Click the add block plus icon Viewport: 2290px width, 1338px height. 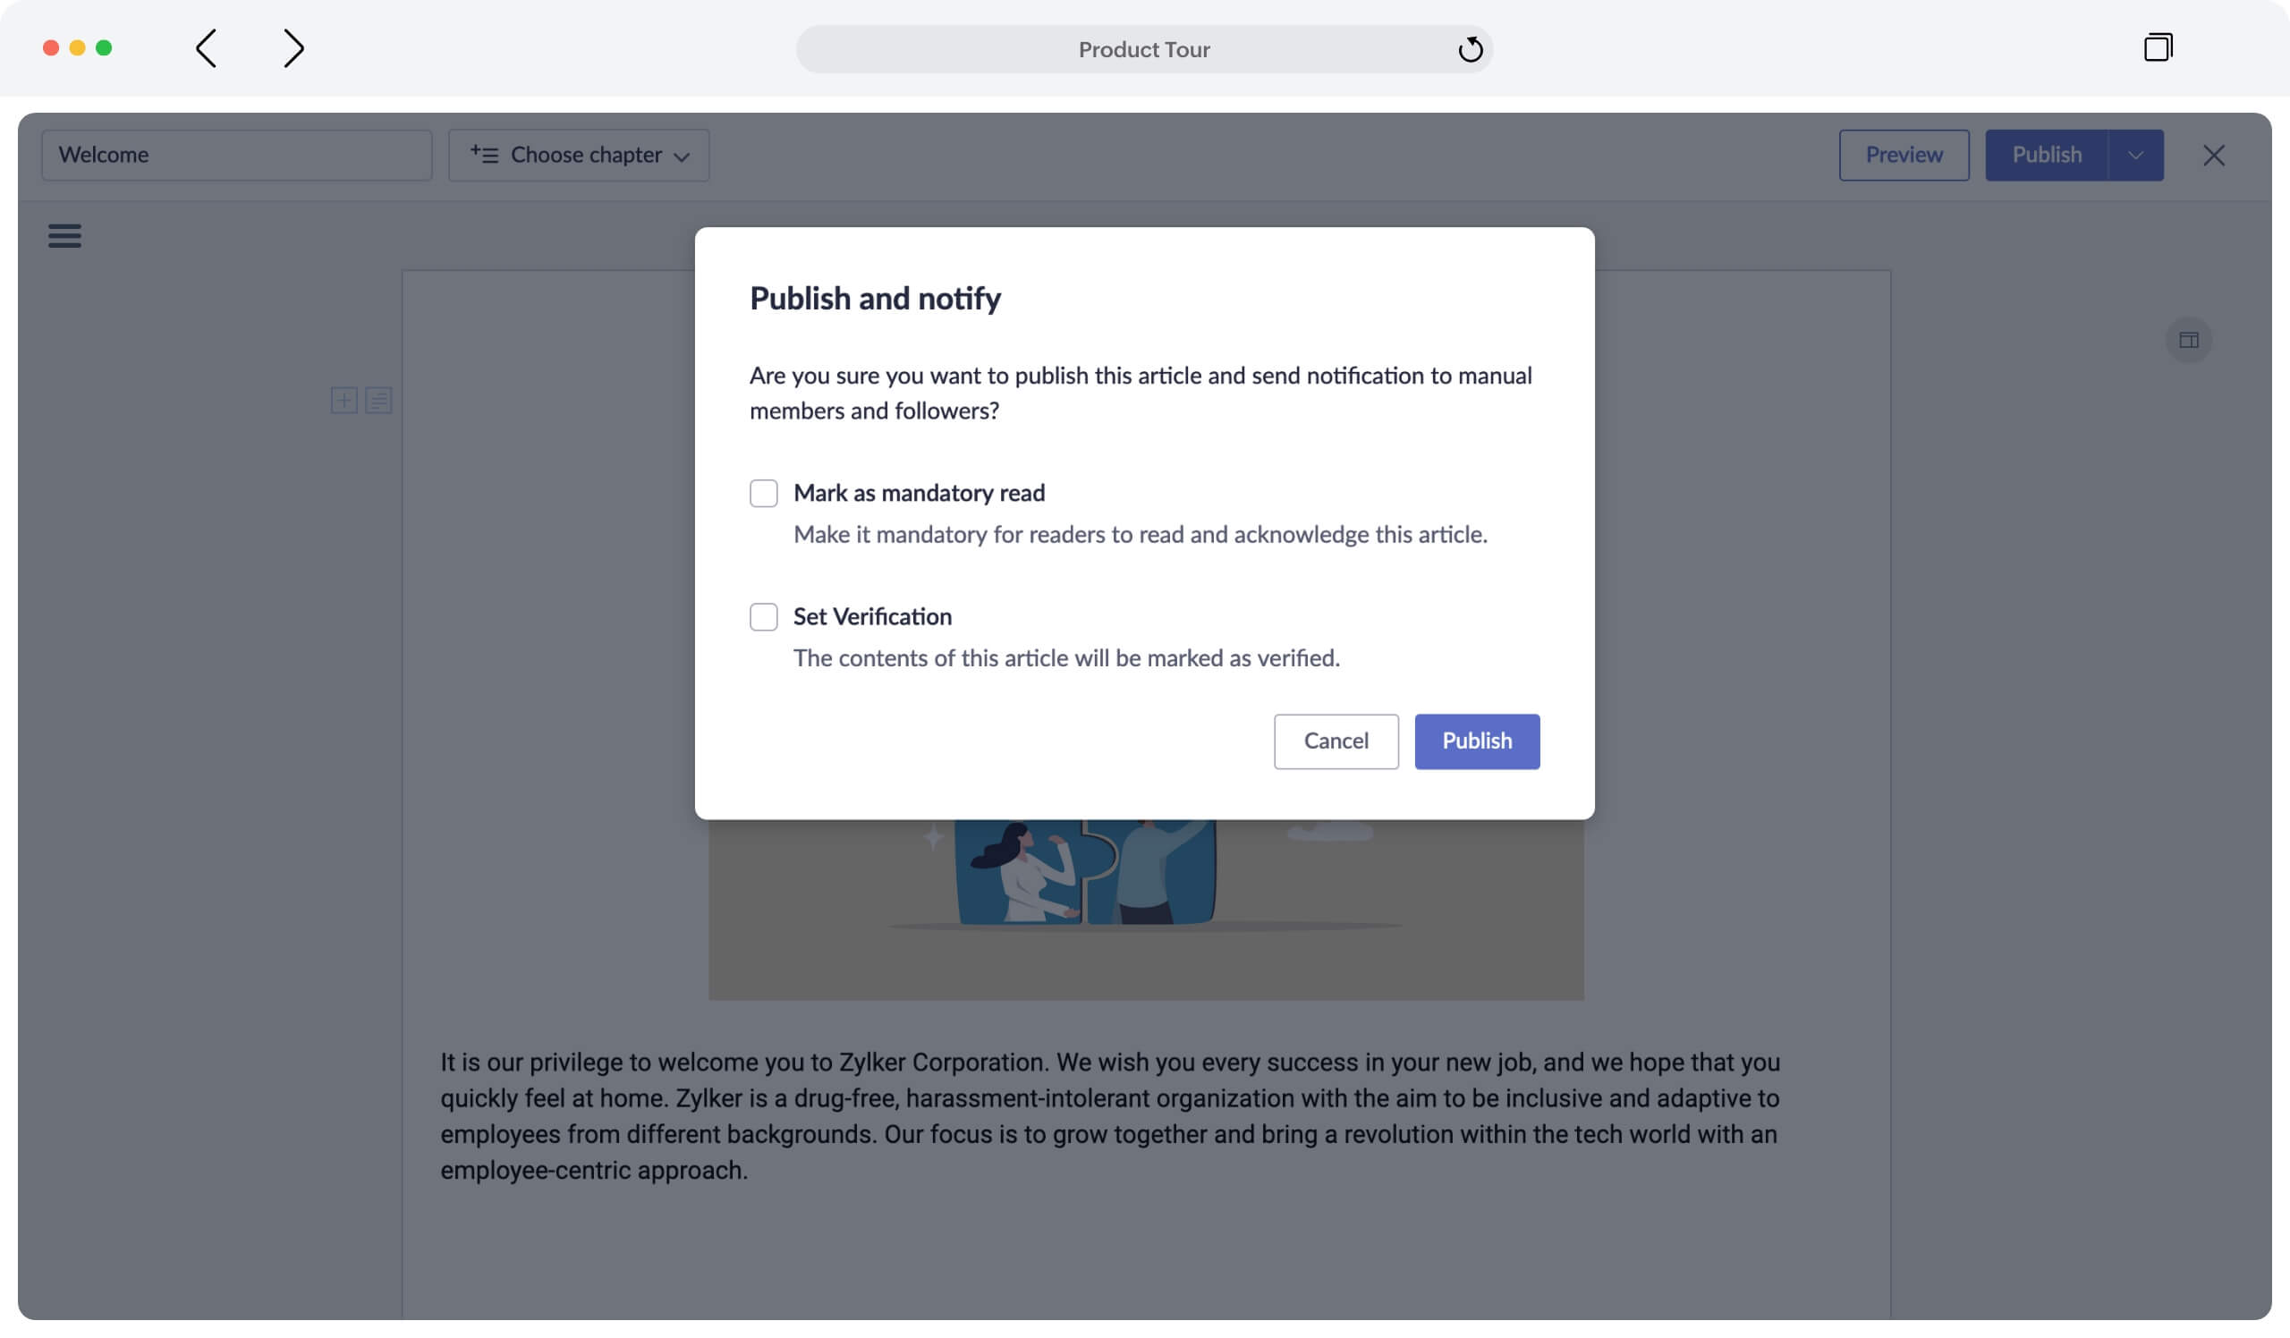[x=343, y=401]
